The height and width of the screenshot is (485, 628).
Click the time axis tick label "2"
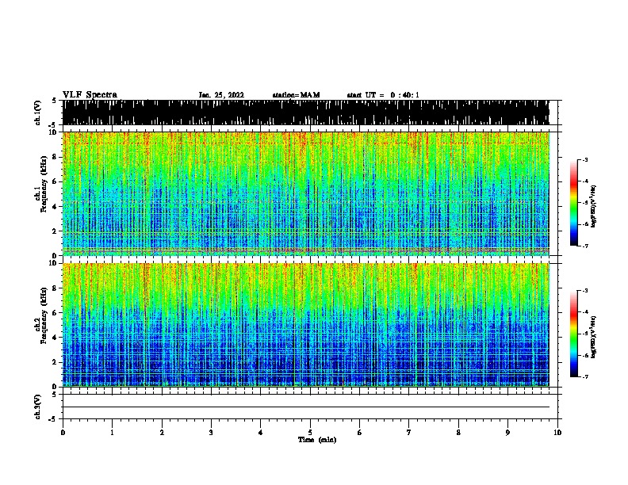(x=162, y=432)
